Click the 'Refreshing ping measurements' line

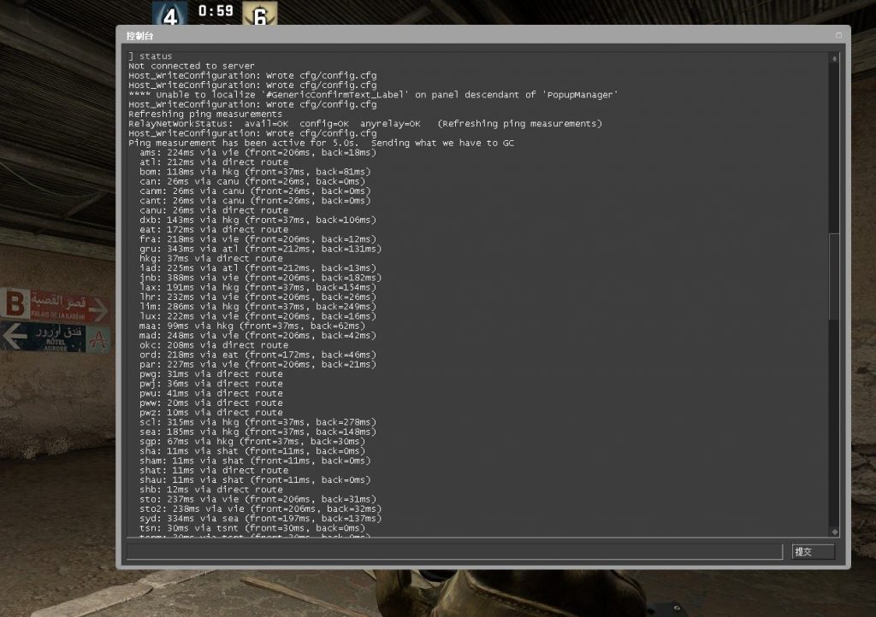[x=205, y=114]
